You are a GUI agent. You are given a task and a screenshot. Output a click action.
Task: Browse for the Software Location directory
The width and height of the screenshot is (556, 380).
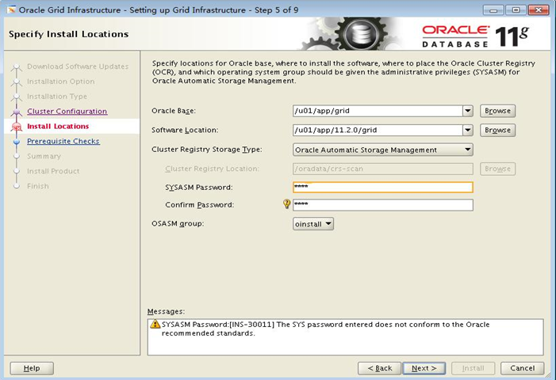click(497, 130)
